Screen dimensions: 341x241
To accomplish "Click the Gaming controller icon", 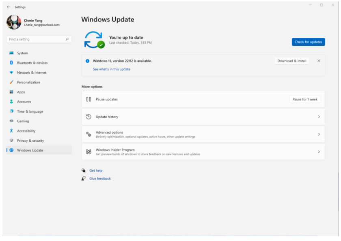I will pyautogui.click(x=11, y=121).
